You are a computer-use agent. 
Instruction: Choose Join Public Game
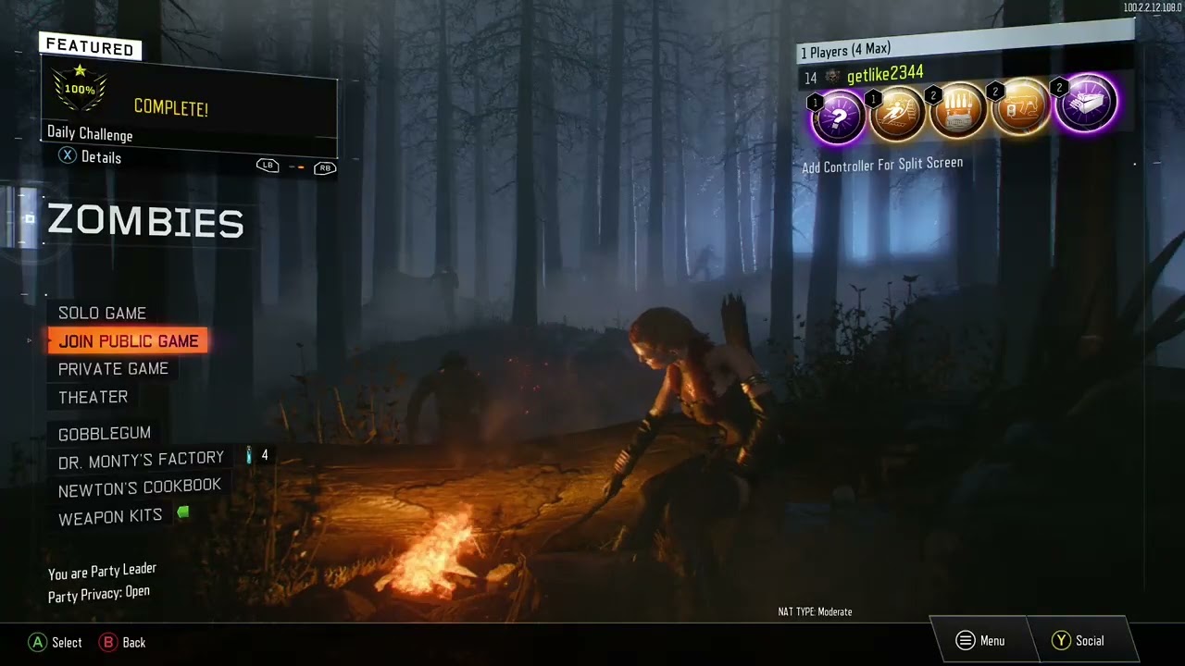point(128,341)
